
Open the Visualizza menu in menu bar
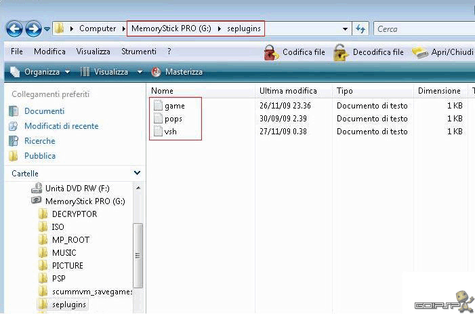coord(93,52)
